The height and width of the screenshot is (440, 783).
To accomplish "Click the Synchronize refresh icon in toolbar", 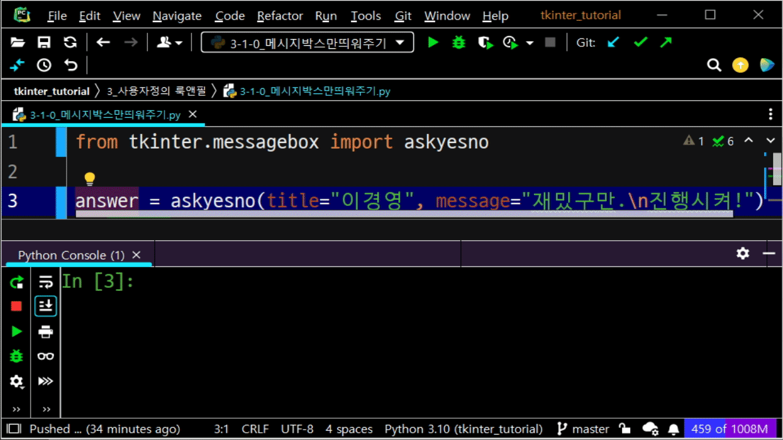I will (70, 42).
